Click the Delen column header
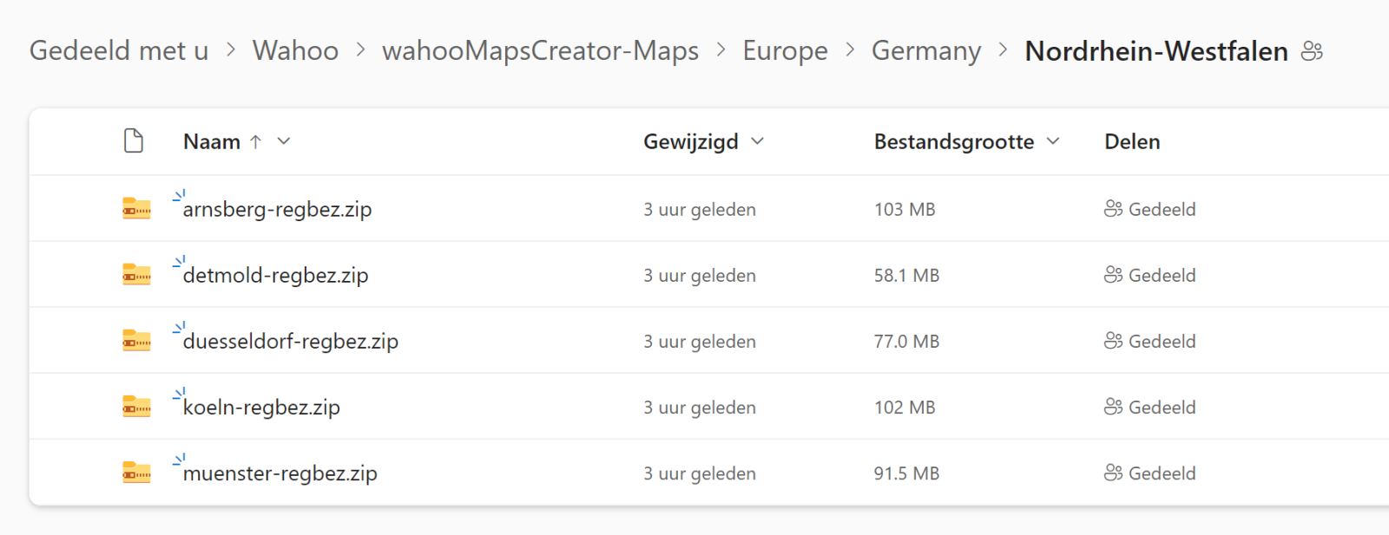 click(x=1132, y=141)
